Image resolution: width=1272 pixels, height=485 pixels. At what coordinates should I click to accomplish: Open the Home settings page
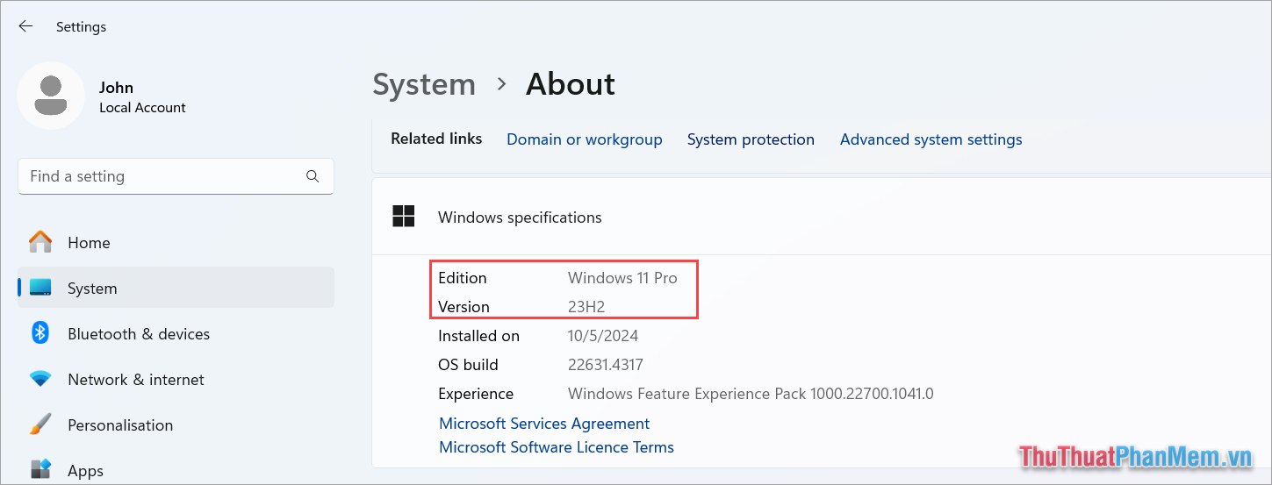click(176, 242)
